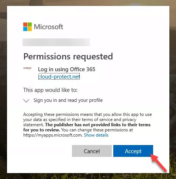The height and width of the screenshot is (179, 176).
Task: Click the 'This app would like to:' label
Action: click(x=51, y=90)
